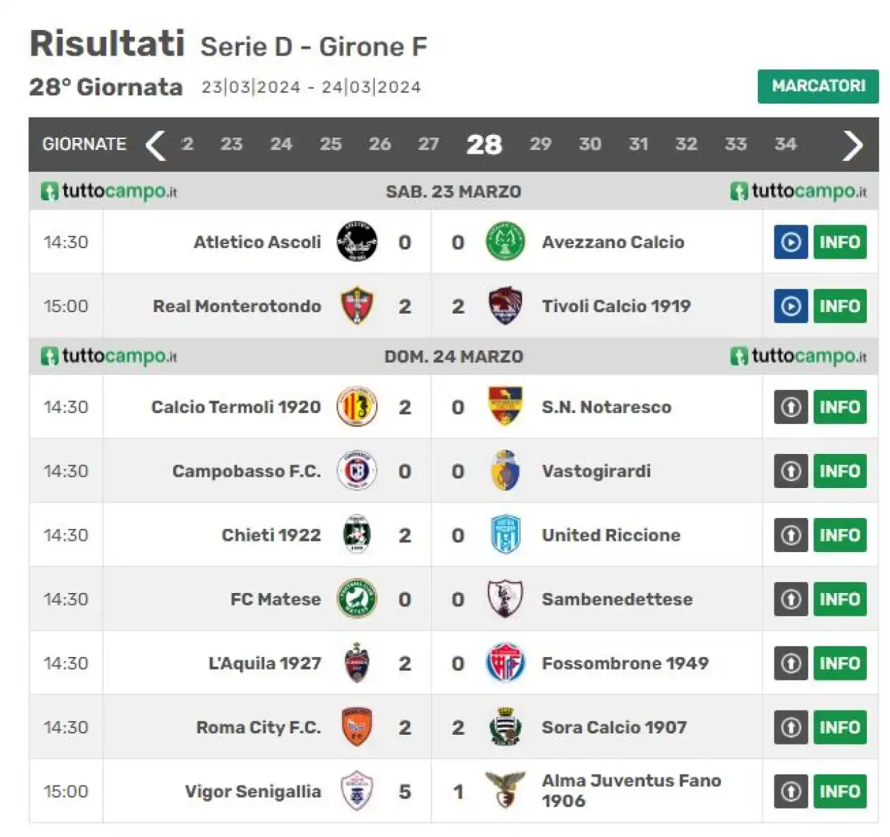Screen dimensions: 890x837
Task: Click the arrow icon in the Vigor Senigallia row
Action: 791,791
